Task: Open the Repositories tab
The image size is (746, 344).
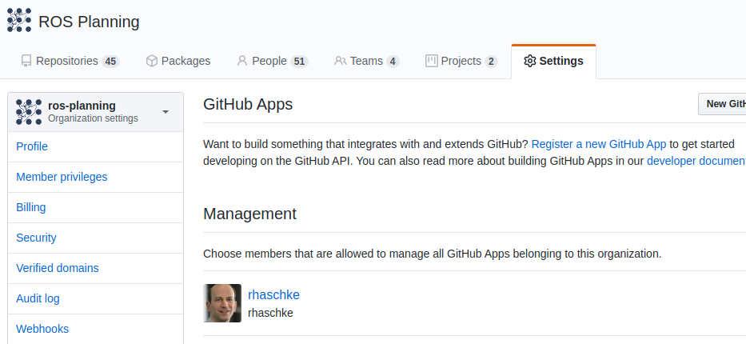Action: tap(70, 62)
